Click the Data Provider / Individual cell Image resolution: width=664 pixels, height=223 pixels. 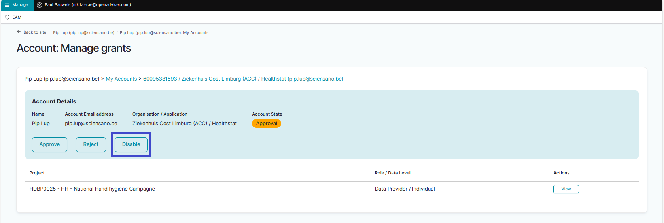[x=405, y=189]
